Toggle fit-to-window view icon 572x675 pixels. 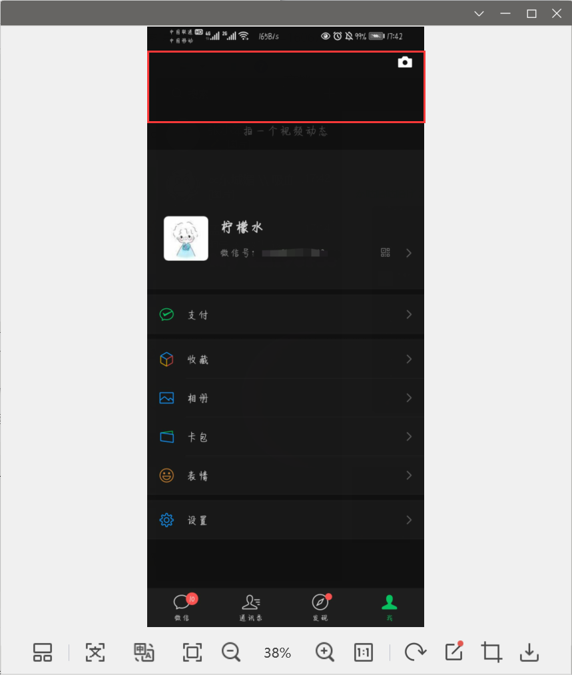[192, 652]
